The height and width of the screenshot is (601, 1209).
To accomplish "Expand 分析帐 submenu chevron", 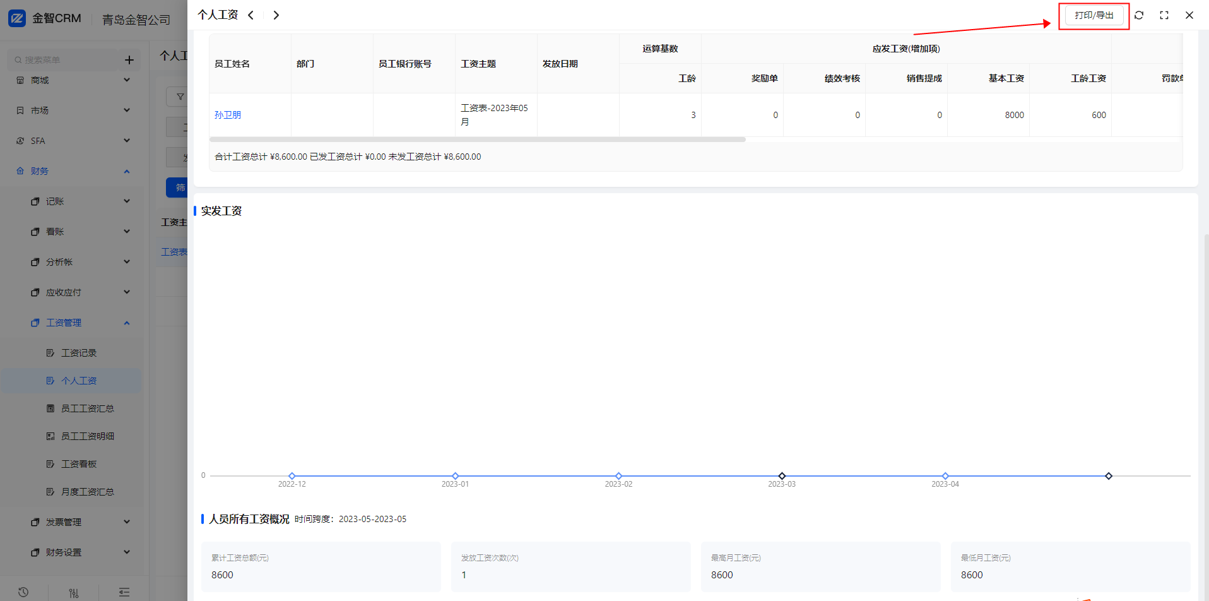I will (x=127, y=262).
